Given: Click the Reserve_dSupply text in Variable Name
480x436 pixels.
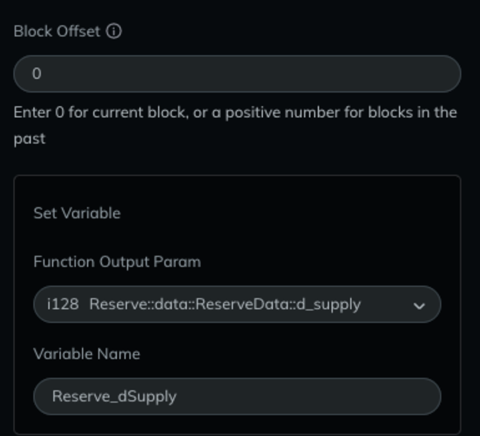Looking at the screenshot, I should click(x=114, y=397).
